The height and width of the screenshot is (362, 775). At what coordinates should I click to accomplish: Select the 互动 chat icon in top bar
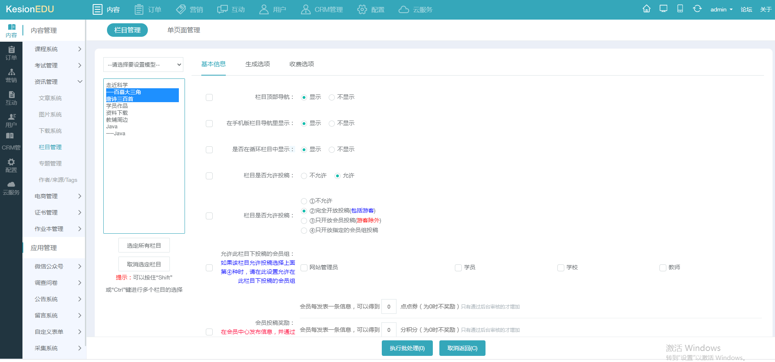pyautogui.click(x=223, y=9)
